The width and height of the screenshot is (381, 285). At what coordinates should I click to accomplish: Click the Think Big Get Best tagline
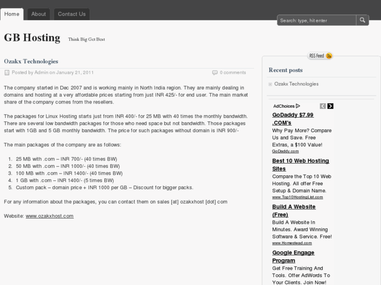(x=86, y=39)
